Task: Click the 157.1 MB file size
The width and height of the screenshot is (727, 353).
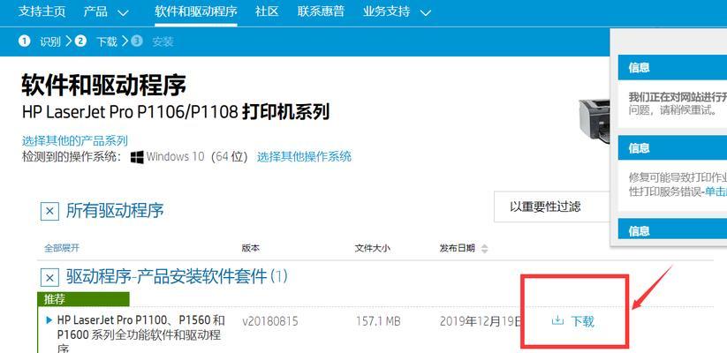Action: (378, 321)
